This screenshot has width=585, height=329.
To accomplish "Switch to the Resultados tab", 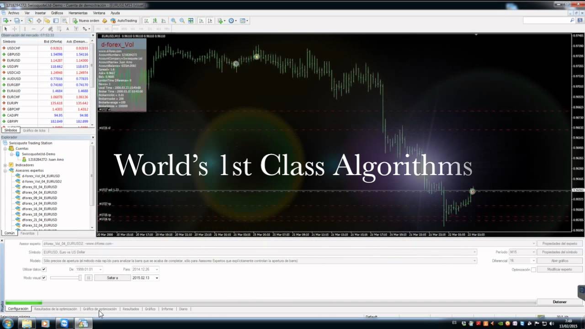I will [131, 309].
